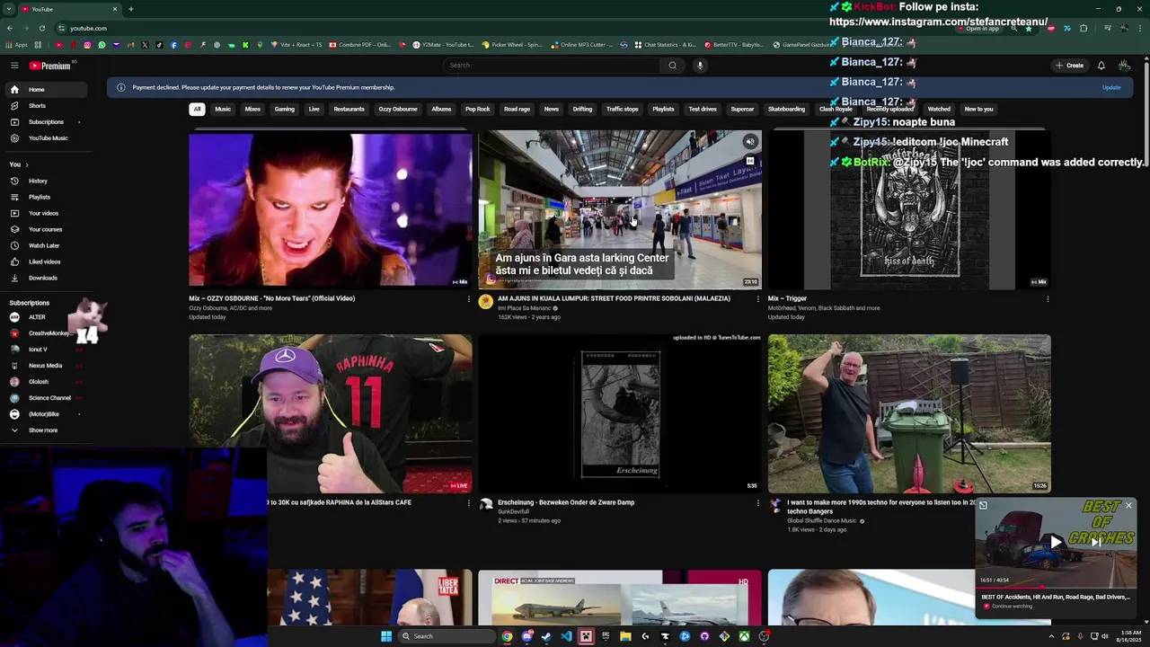Skip to next video in miniplayer
1150x647 pixels.
1095,542
